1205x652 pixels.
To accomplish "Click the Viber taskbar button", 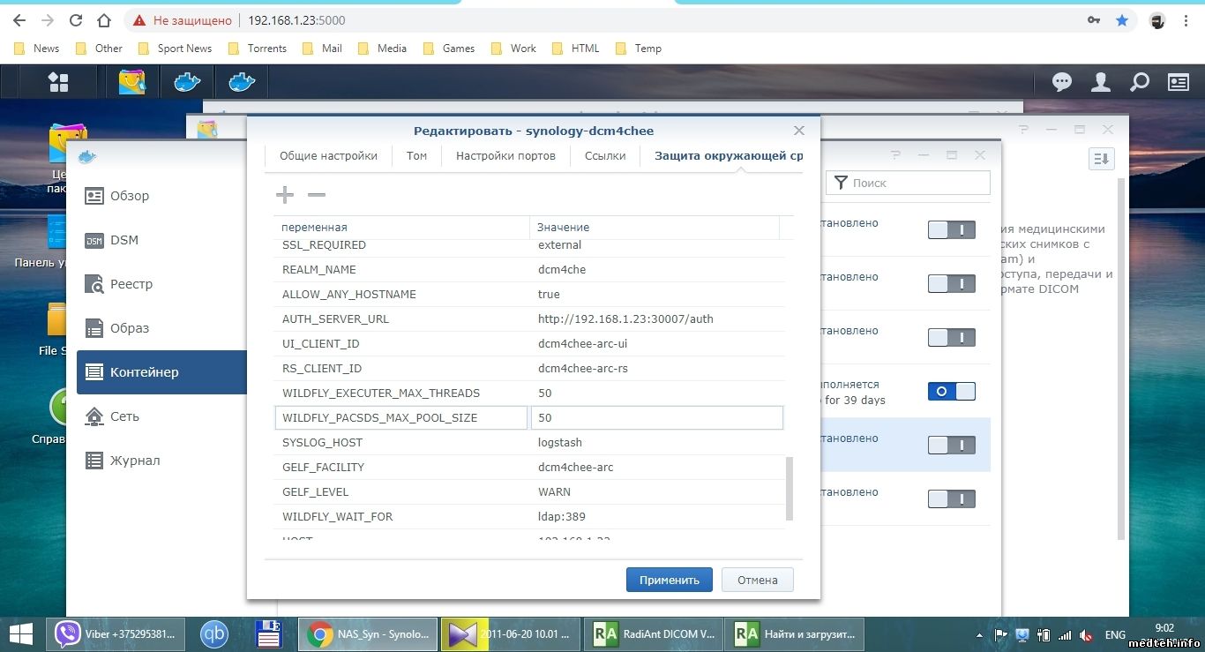I will pyautogui.click(x=116, y=633).
